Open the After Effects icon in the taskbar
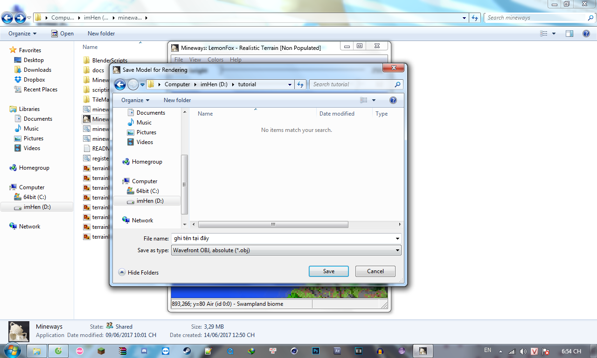Image resolution: width=597 pixels, height=358 pixels. coord(337,351)
